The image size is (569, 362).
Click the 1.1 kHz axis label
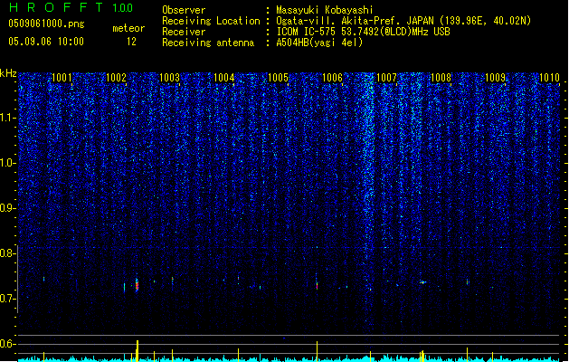pyautogui.click(x=8, y=118)
